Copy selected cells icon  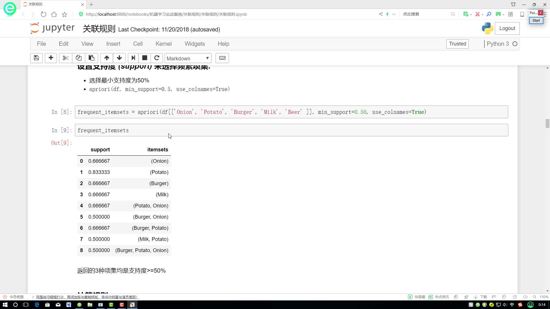tap(78, 58)
